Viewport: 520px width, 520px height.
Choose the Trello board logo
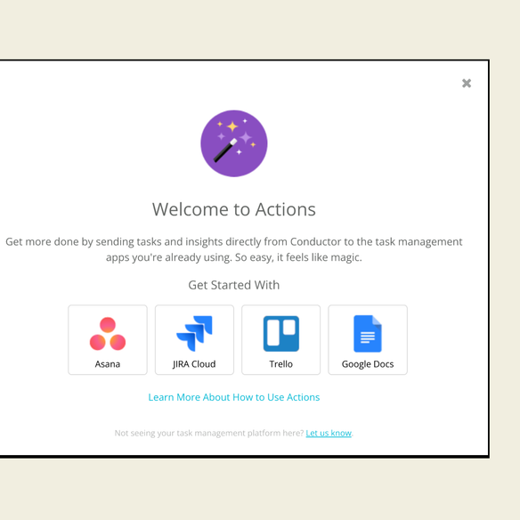pyautogui.click(x=280, y=334)
